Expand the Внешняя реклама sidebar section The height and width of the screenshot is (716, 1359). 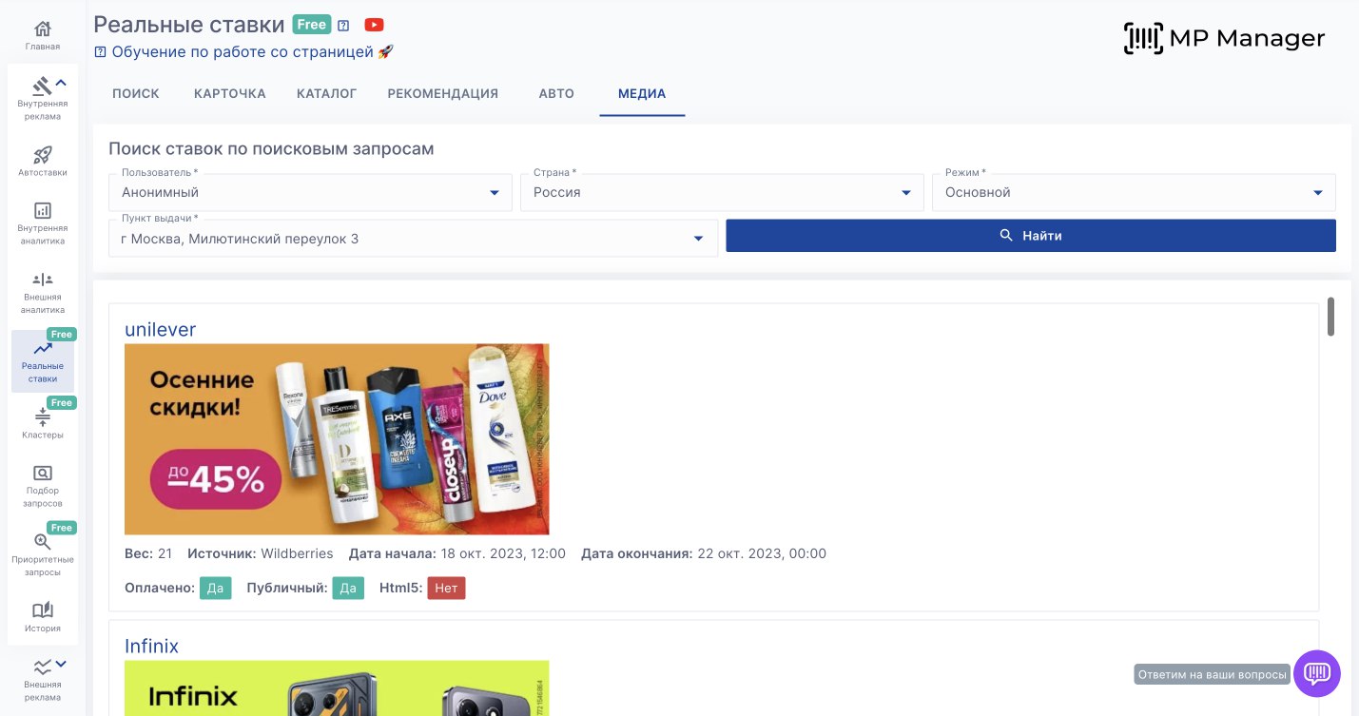click(x=61, y=664)
